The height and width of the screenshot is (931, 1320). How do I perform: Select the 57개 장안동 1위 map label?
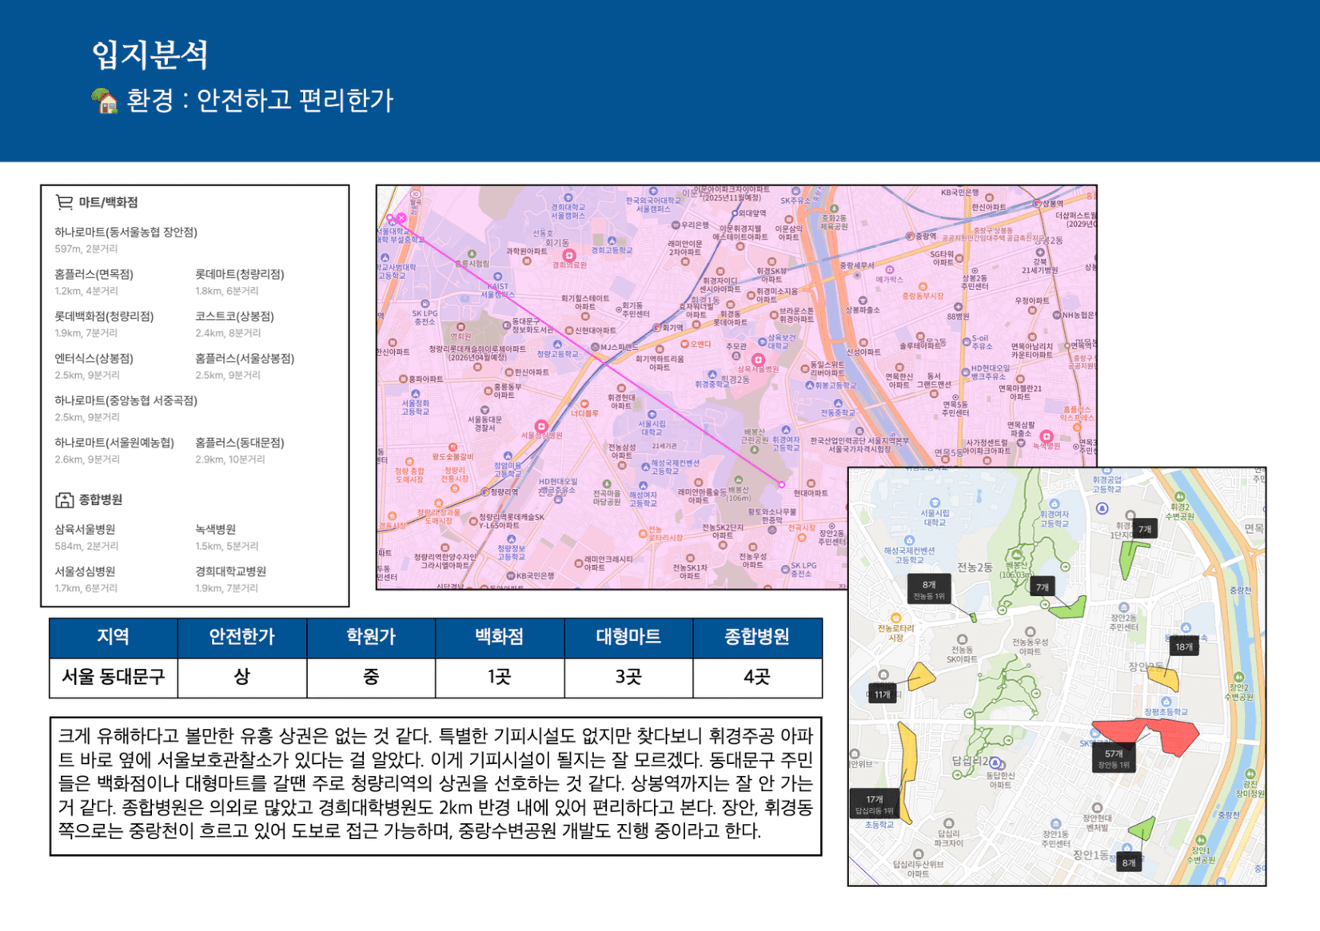1114,758
